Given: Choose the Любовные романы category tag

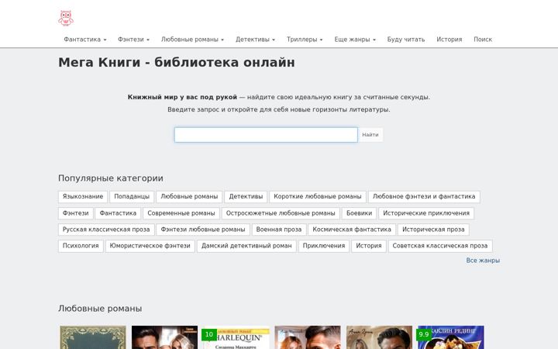Looking at the screenshot, I should pyautogui.click(x=189, y=196).
